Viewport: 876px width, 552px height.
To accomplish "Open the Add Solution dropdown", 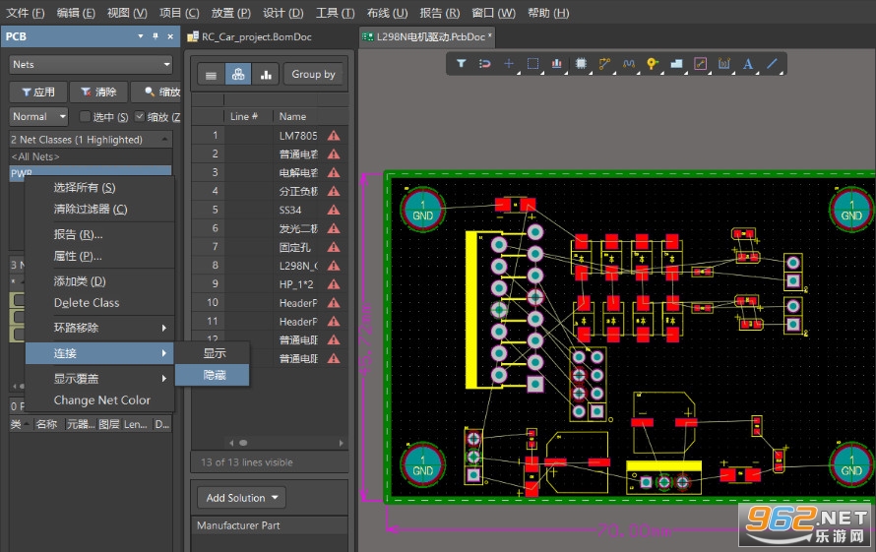I will (241, 497).
